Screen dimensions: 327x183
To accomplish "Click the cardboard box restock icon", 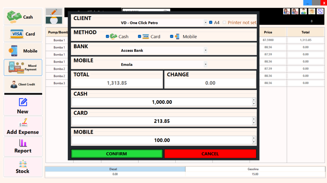I will click(312, 11).
